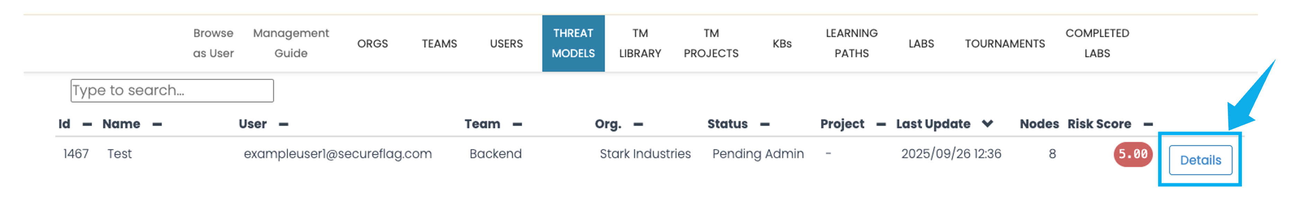
Task: Toggle Last Update sort chevron
Action: pos(987,124)
